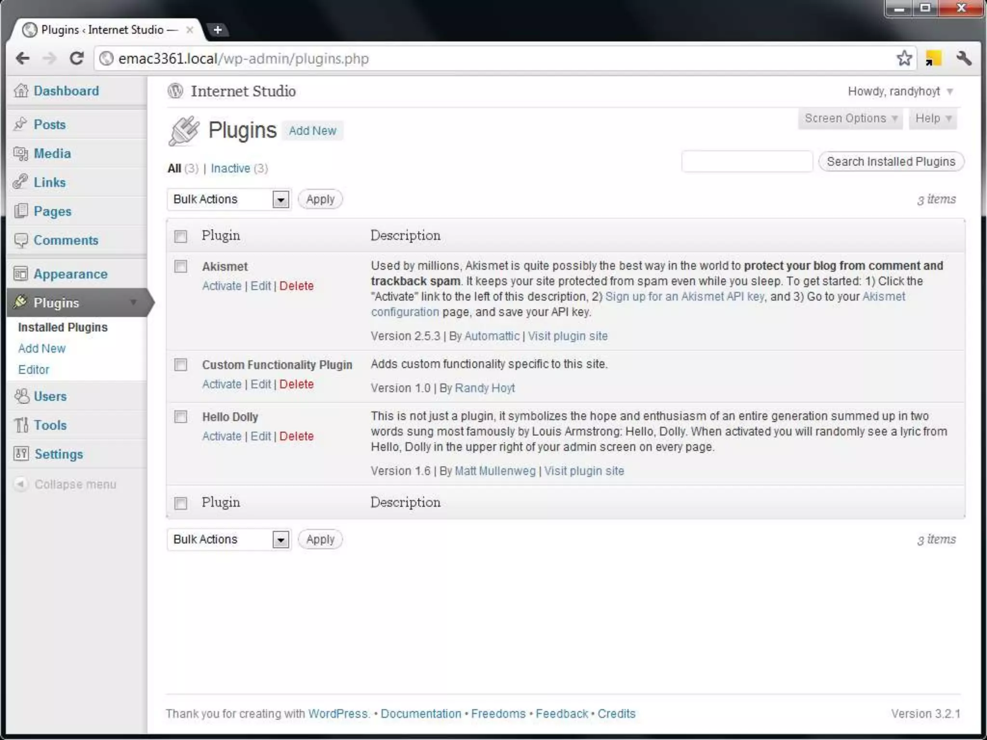987x740 pixels.
Task: Select the Hello Dolly plugin checkbox
Action: pos(181,417)
